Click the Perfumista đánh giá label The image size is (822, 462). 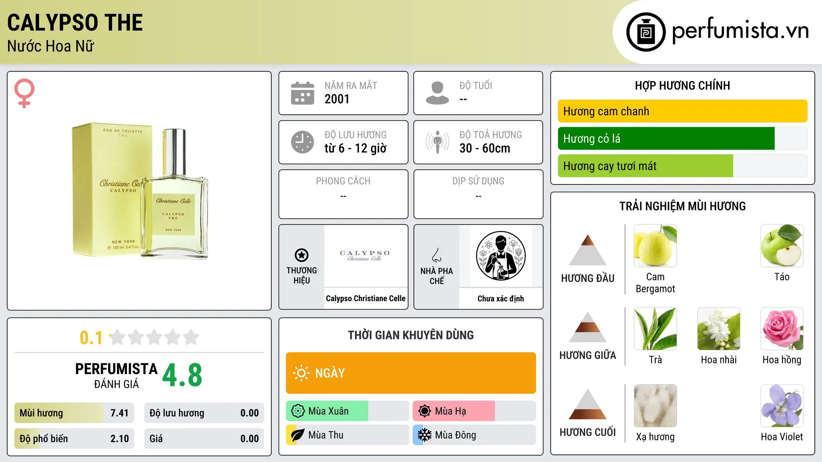pyautogui.click(x=116, y=375)
